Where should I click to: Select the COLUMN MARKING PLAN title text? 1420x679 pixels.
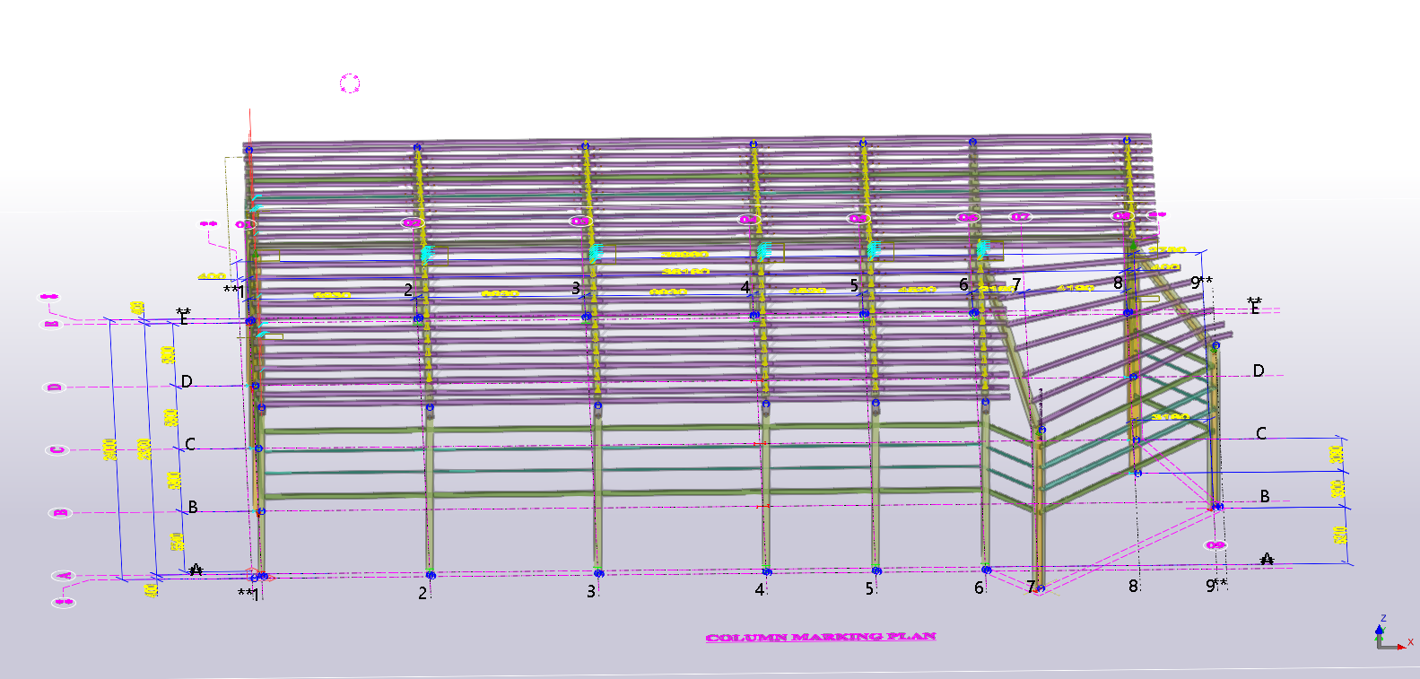tap(821, 637)
